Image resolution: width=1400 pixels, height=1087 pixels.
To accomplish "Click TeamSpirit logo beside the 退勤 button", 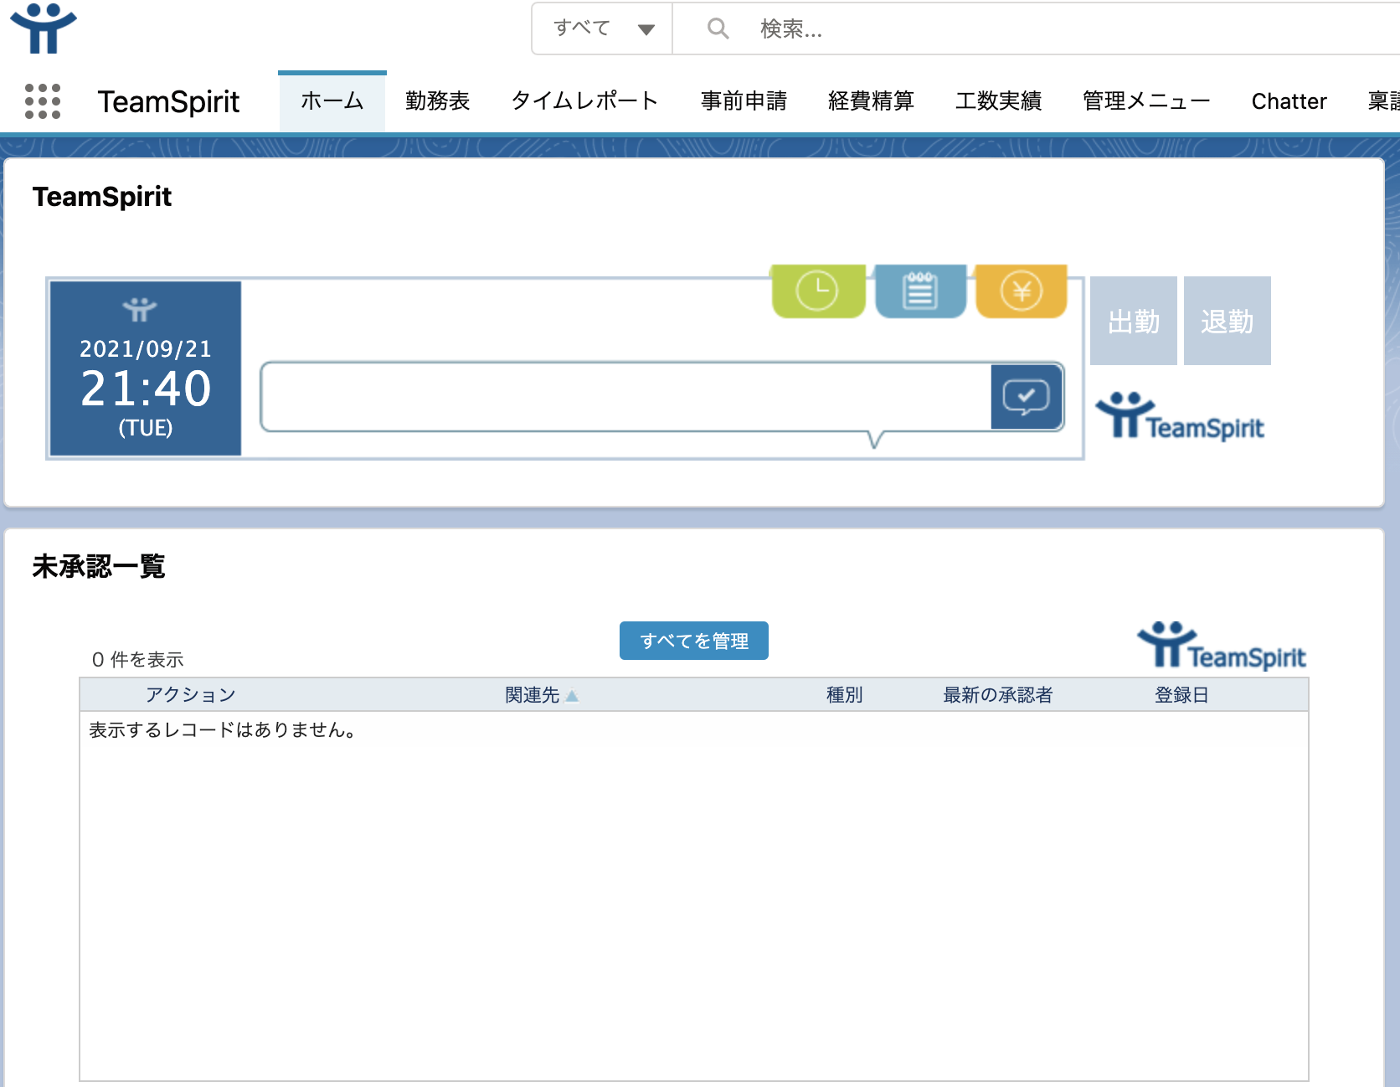I will [x=1181, y=416].
